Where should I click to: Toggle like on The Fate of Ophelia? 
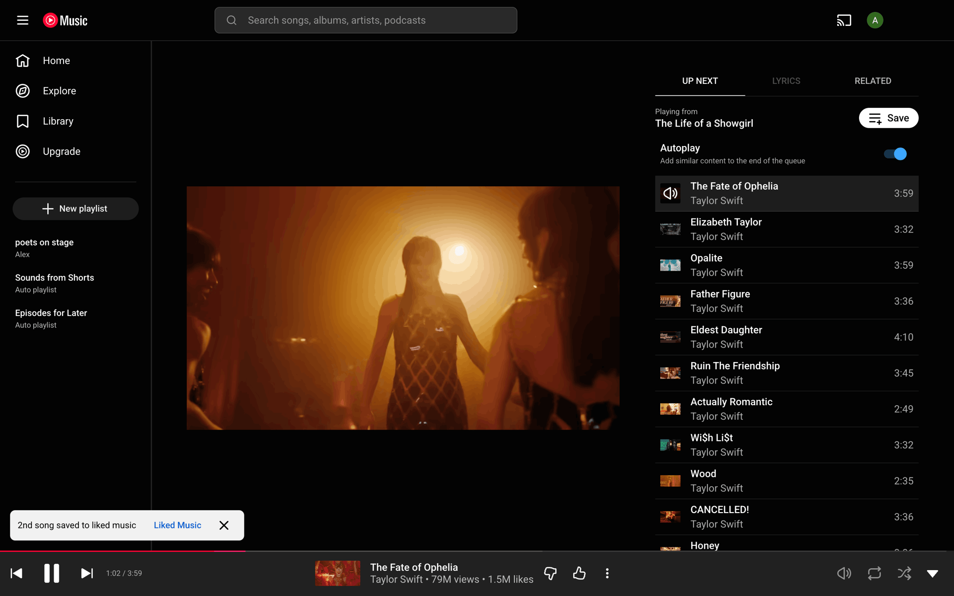(x=579, y=573)
